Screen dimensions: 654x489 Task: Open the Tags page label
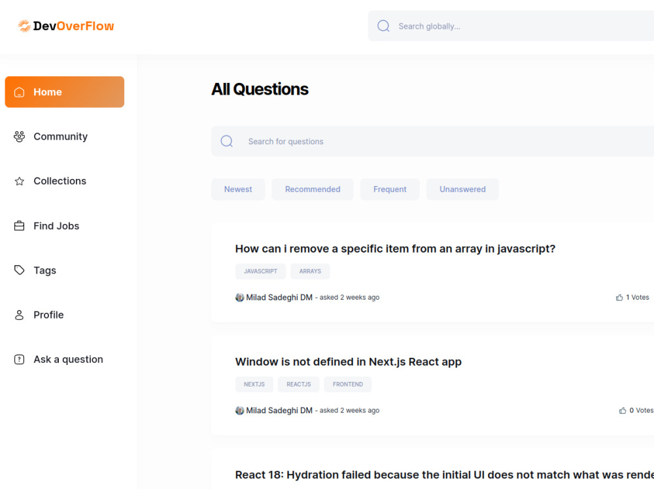[44, 270]
